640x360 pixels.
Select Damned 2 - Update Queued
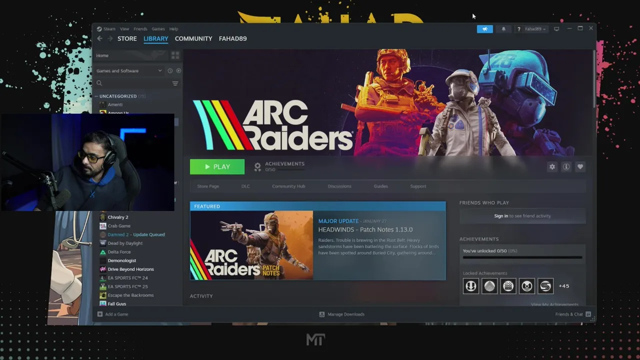(x=136, y=234)
